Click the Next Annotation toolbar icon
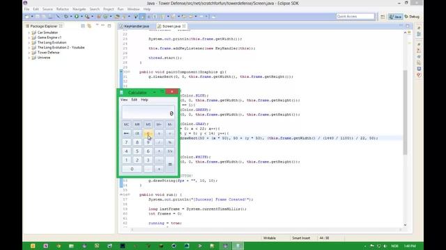The width and height of the screenshot is (446, 250). [x=162, y=17]
